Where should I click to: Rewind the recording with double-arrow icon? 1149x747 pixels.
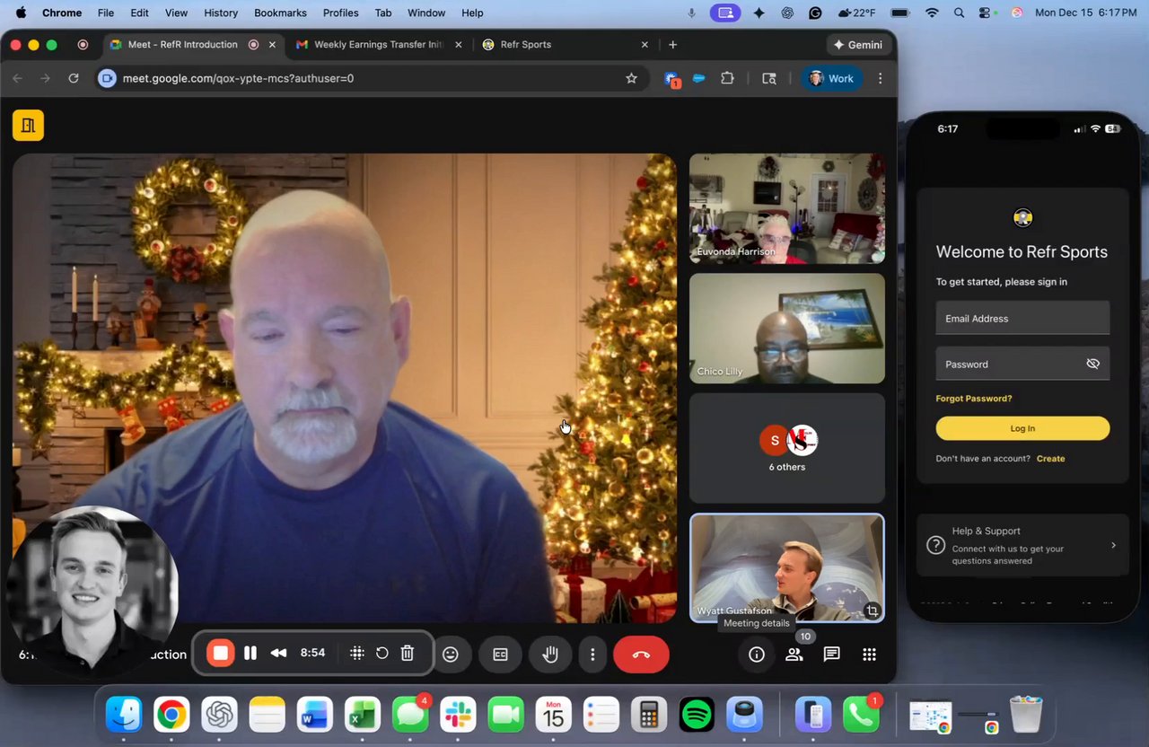tap(279, 654)
